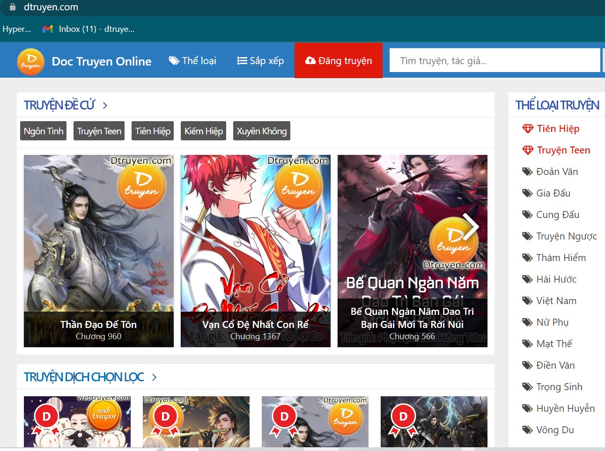Open the Sắp xếp sorting menu
Viewport: 605px width, 451px height.
click(x=260, y=61)
